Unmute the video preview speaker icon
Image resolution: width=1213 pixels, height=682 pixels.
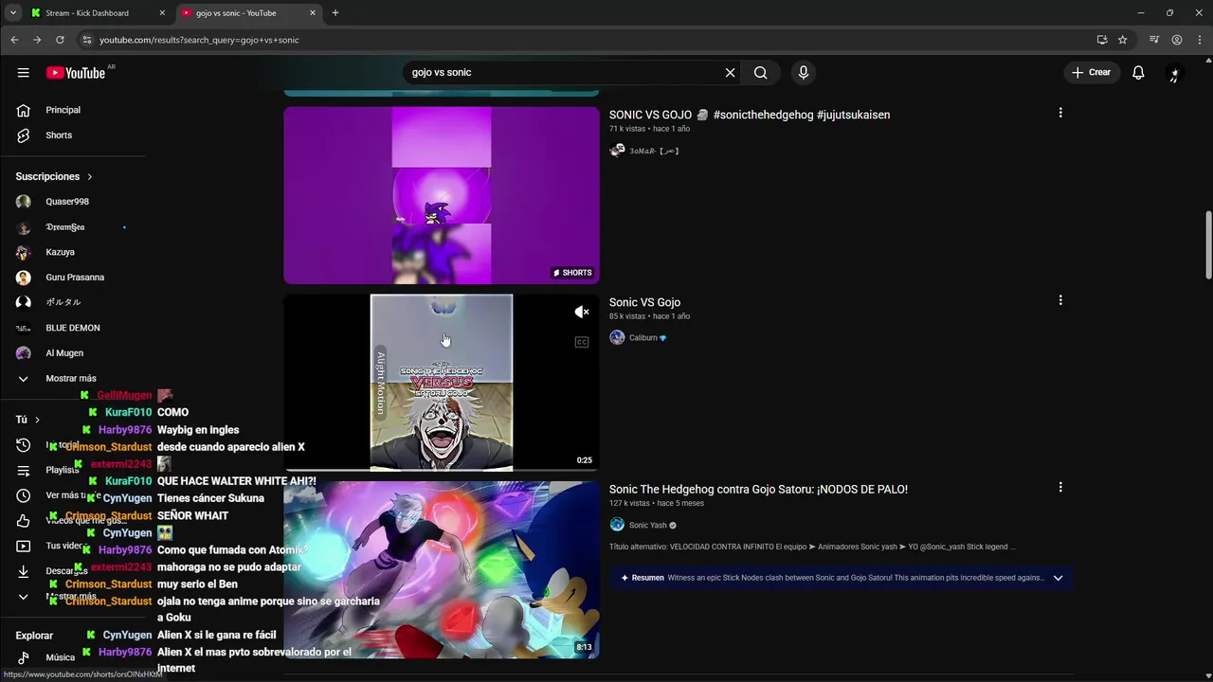pyautogui.click(x=582, y=312)
